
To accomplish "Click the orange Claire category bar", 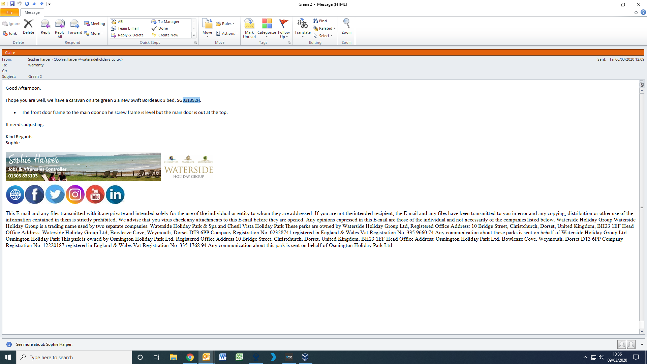I will 323,53.
